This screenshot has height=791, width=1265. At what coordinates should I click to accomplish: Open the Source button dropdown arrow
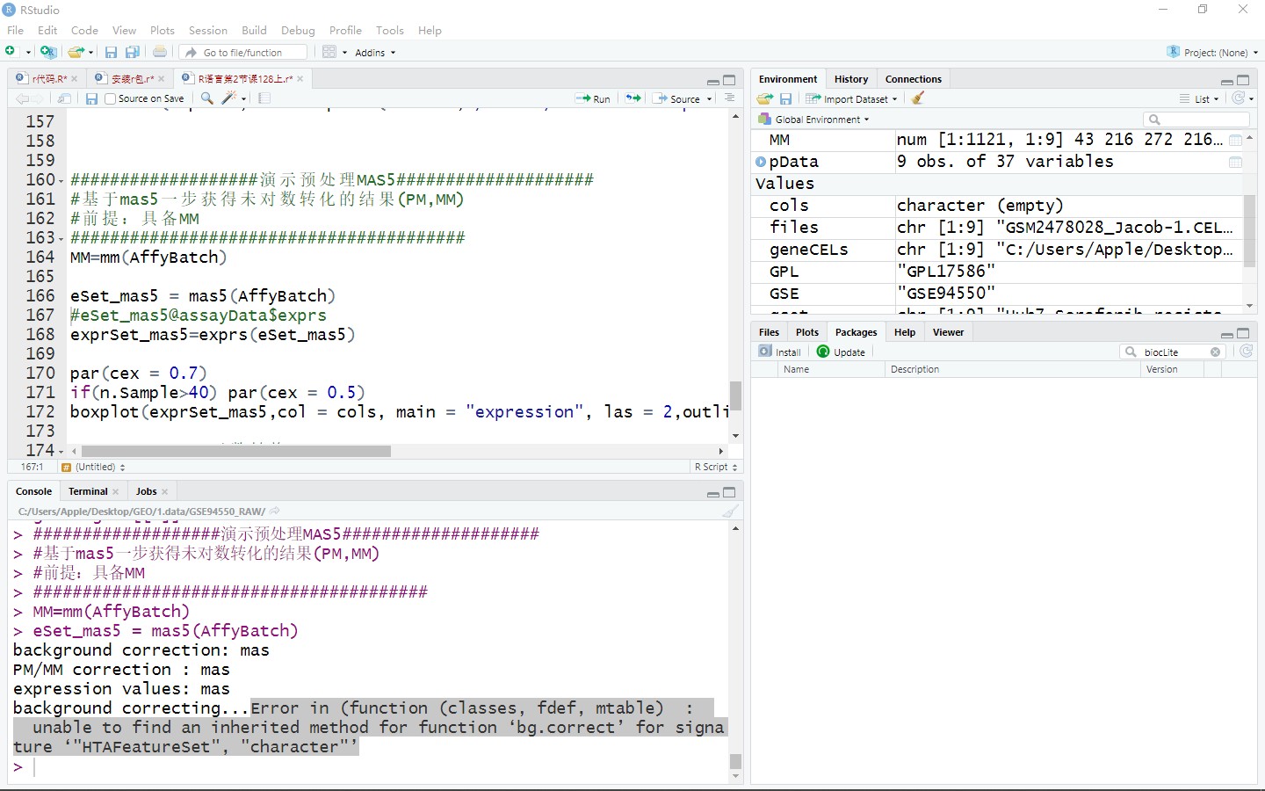709,99
